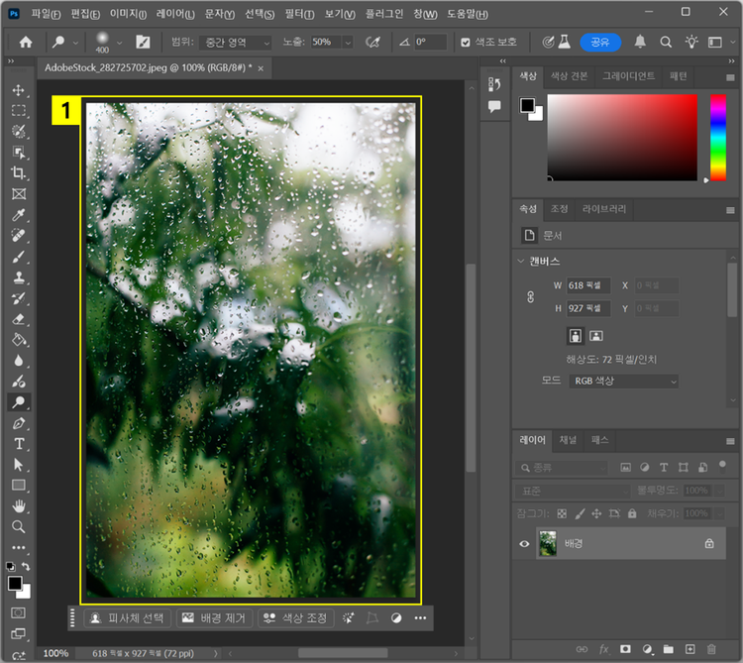Image resolution: width=743 pixels, height=663 pixels.
Task: Collapse the 캔버스 section
Action: point(522,262)
